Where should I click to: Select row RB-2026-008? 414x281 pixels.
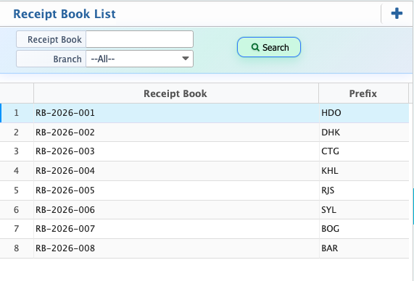point(204,248)
